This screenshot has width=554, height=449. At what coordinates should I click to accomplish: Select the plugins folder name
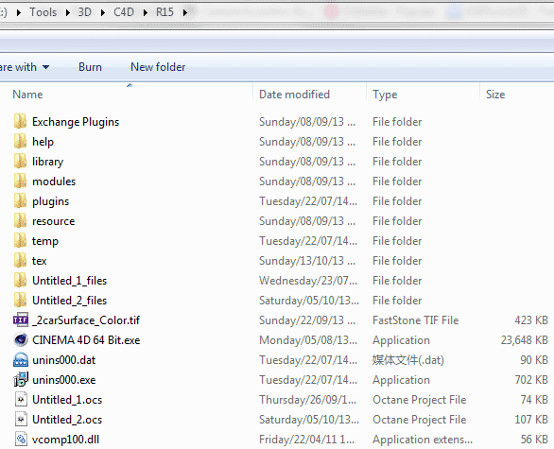50,201
